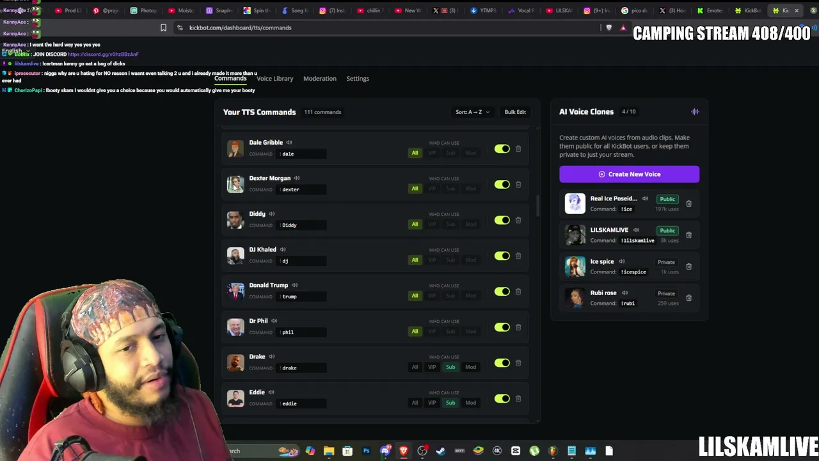Preview the Ice spice clone audio
Image resolution: width=819 pixels, height=461 pixels.
622,262
